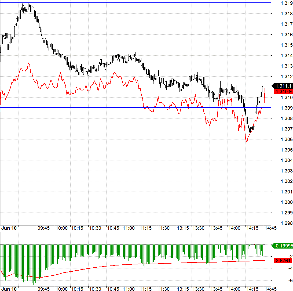The height and width of the screenshot is (291, 293).
Task: Click the 1,299 price axis label
Action: 287,213
